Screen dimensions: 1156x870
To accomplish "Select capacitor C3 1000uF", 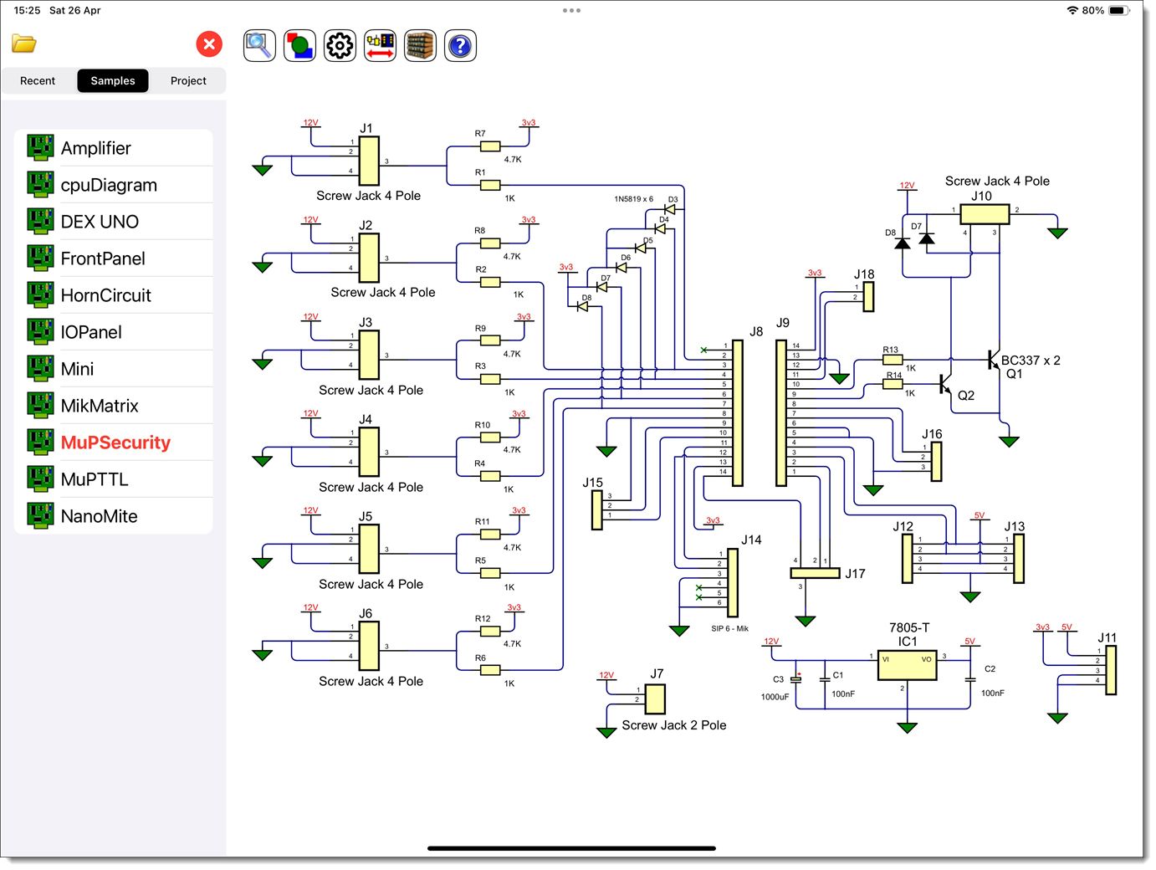I will click(796, 679).
